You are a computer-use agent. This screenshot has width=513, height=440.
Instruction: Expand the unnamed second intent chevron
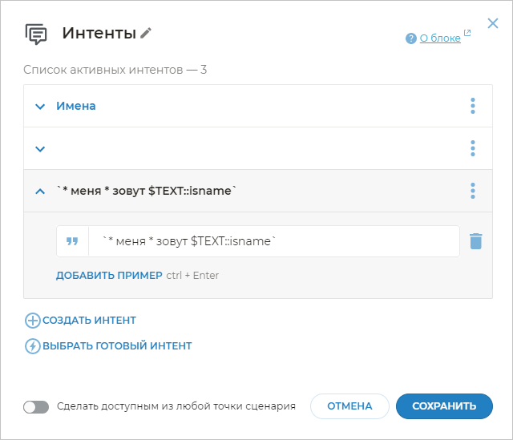(40, 148)
